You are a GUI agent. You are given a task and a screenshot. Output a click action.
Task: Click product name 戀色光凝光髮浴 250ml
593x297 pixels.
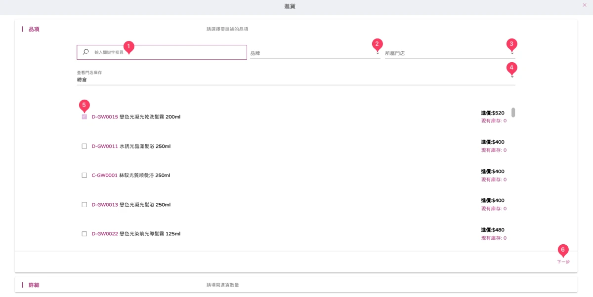pos(145,205)
